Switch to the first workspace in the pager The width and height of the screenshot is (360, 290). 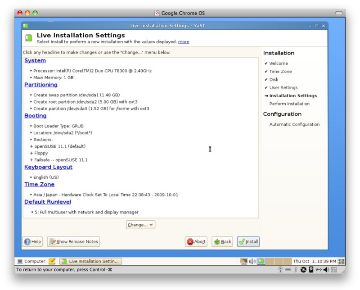261,261
